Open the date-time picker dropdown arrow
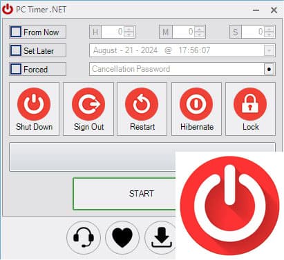 [269, 50]
